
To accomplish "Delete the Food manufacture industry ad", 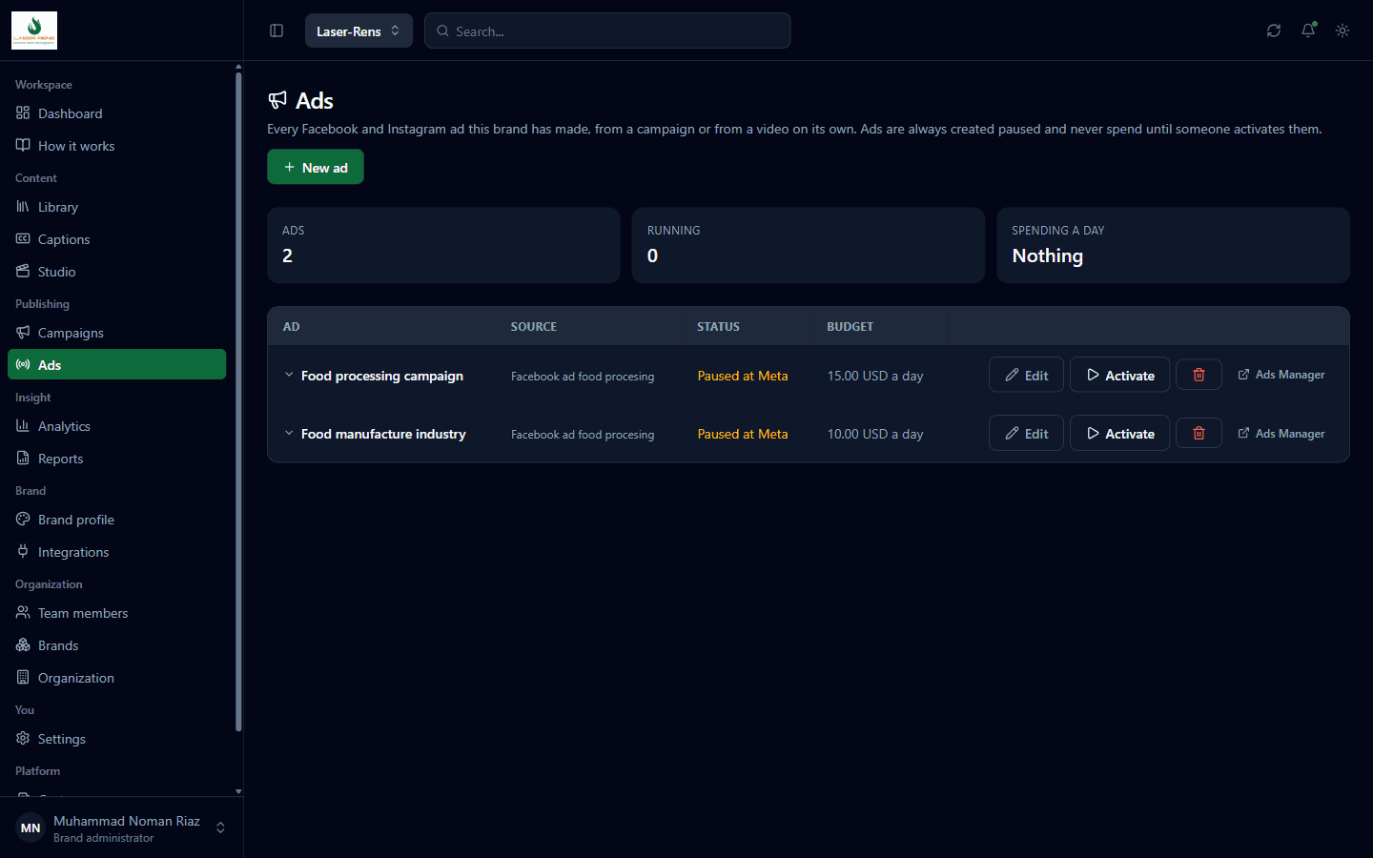I will (1199, 433).
